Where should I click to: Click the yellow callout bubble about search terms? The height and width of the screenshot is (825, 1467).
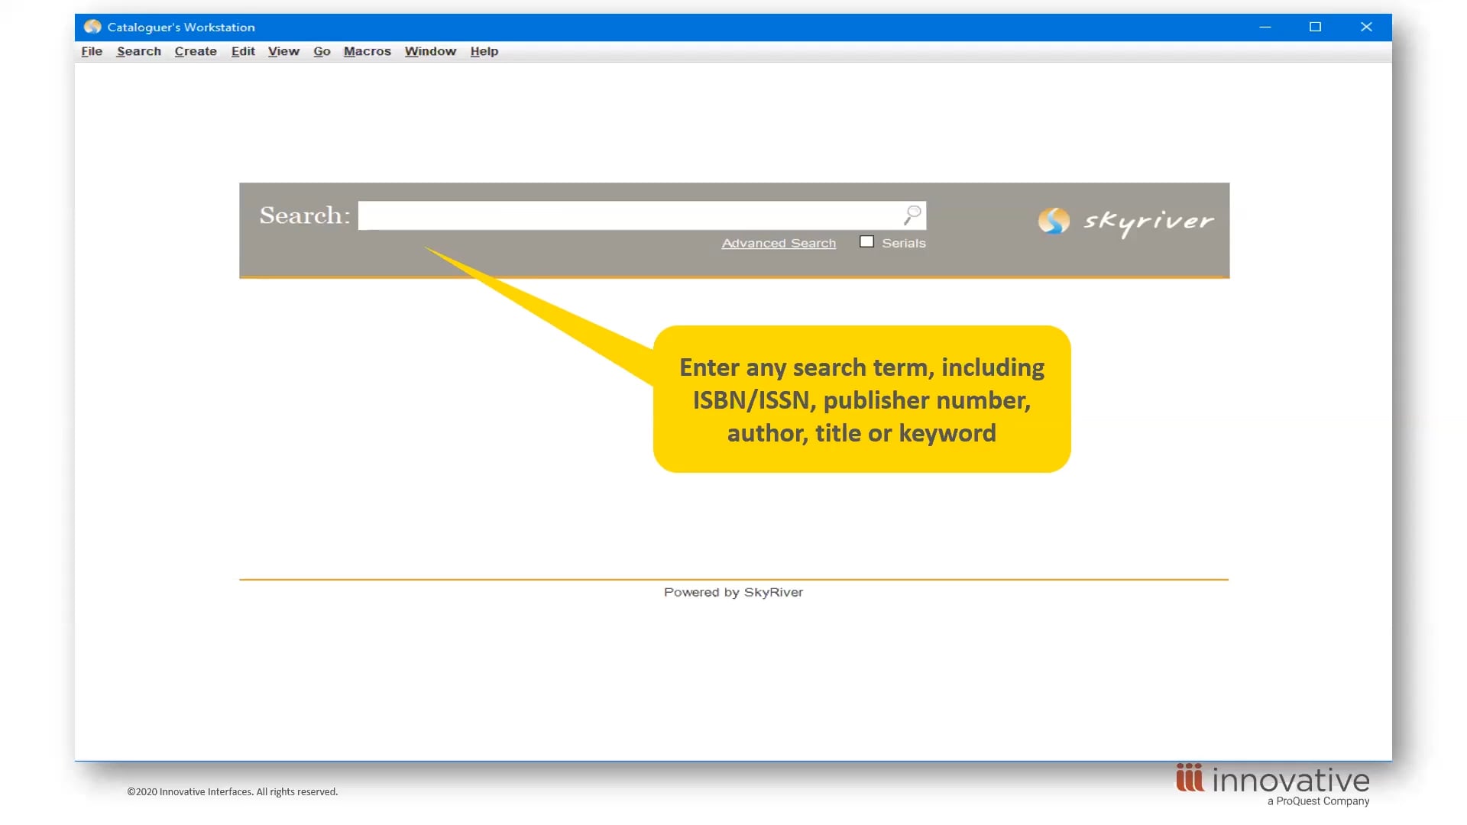(862, 400)
